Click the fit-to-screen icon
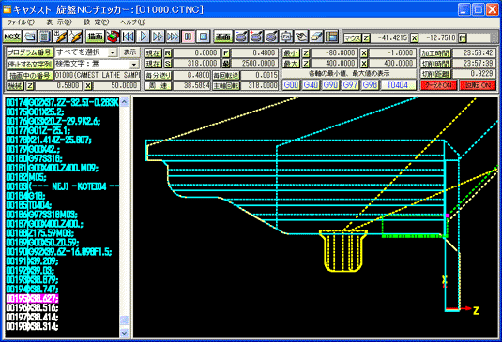 [x=286, y=37]
